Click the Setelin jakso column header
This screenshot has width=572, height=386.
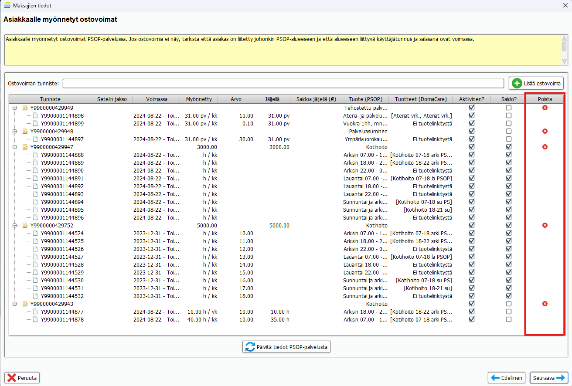112,99
